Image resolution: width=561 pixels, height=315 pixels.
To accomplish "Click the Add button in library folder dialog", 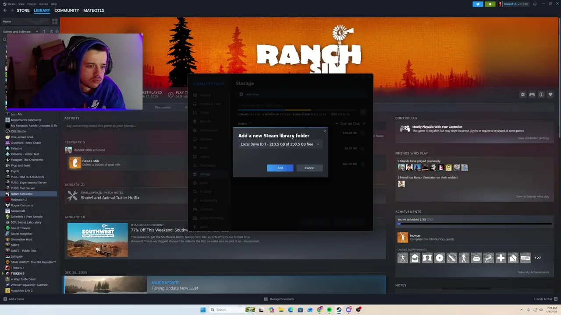I will tap(280, 168).
